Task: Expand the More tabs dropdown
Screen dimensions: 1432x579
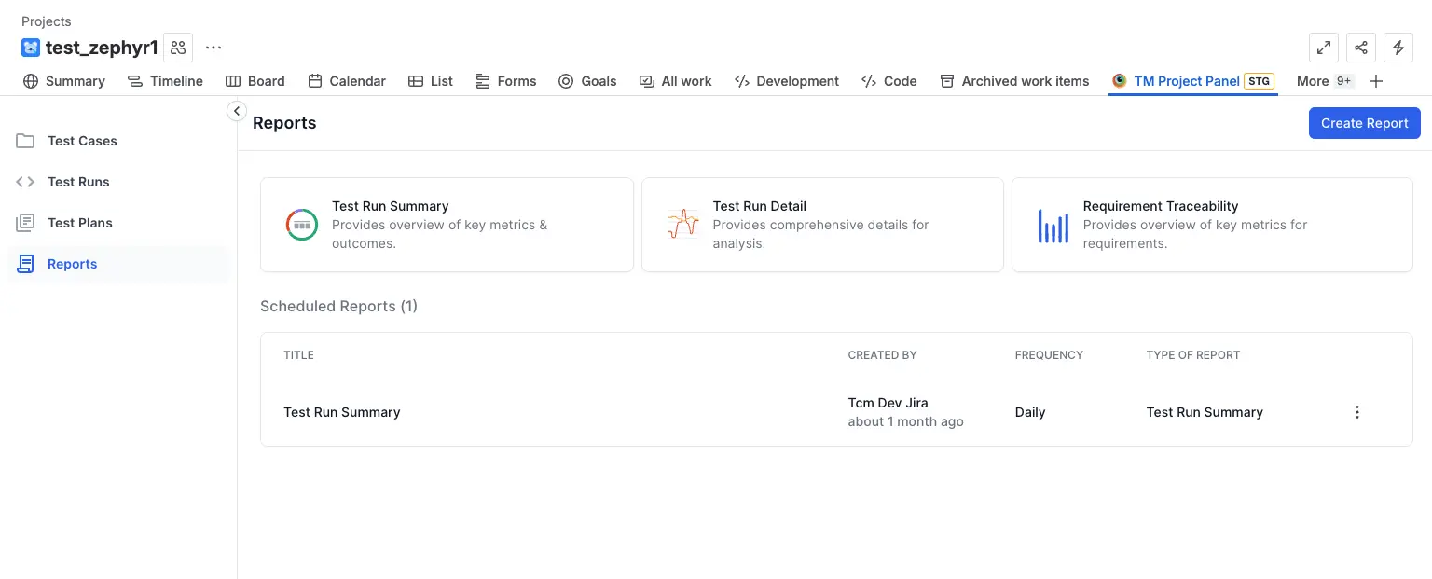Action: 1324,81
